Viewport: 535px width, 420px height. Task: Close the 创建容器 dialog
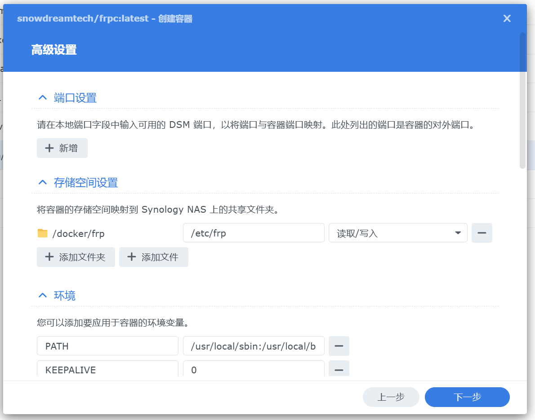507,18
